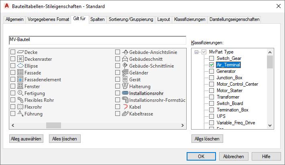The height and width of the screenshot is (165, 285).
Task: Click the Geländer object type icon
Action: coord(125,73)
